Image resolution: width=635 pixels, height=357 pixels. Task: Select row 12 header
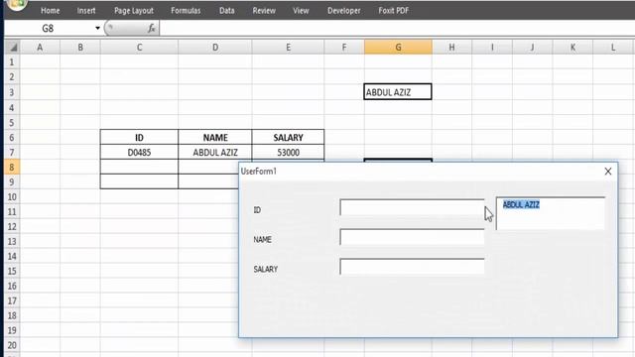(x=12, y=226)
